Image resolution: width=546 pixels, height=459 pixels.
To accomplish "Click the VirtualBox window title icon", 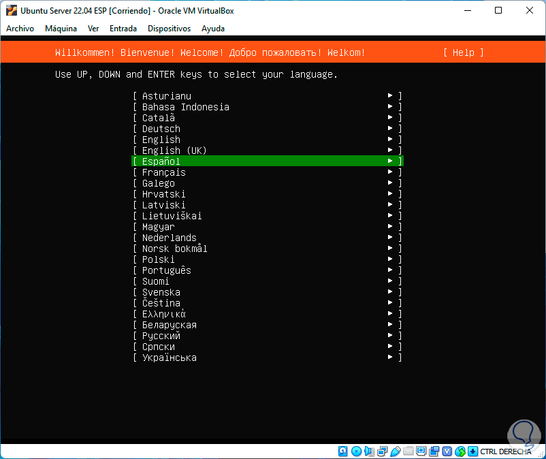I will [x=11, y=10].
